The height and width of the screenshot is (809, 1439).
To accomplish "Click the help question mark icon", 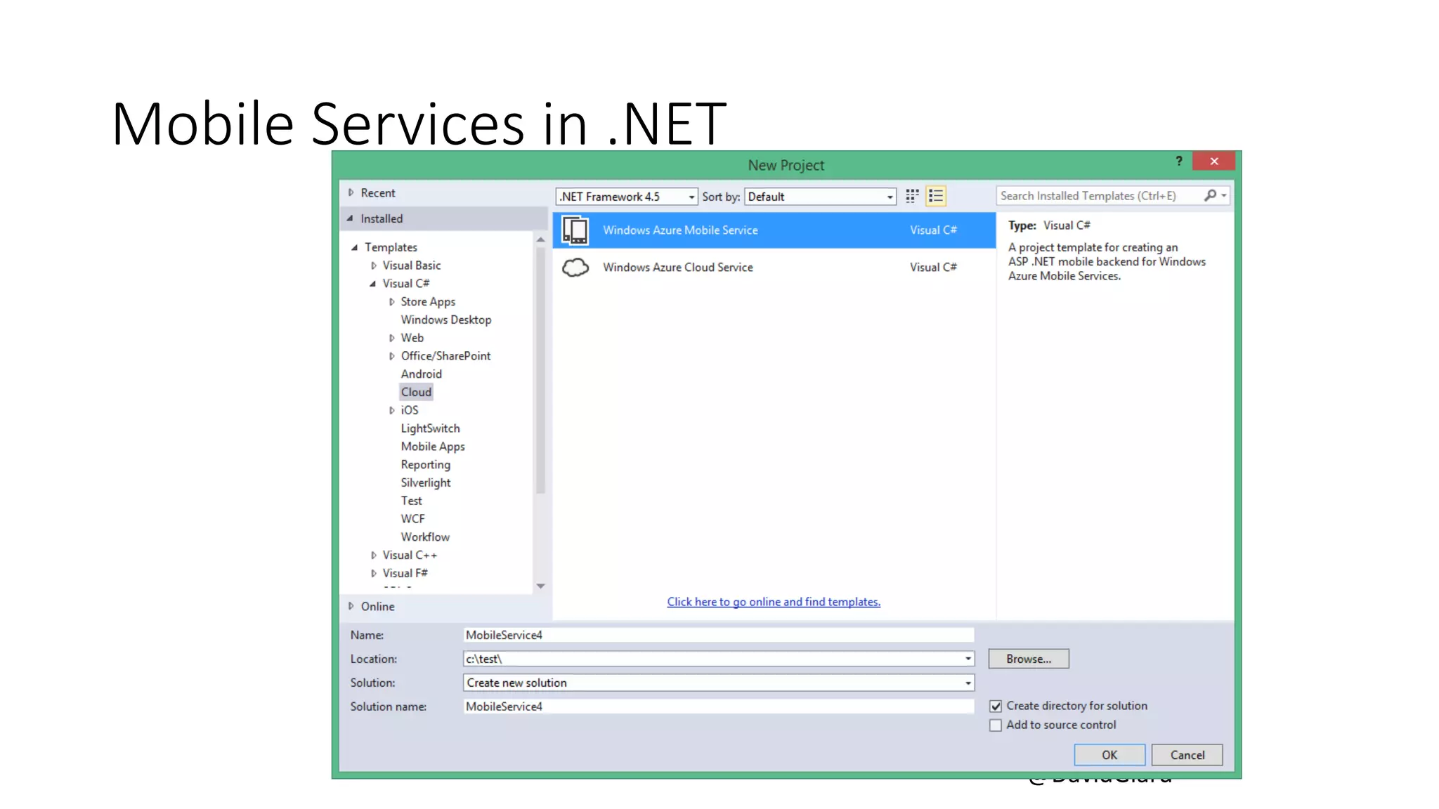I will (1179, 161).
